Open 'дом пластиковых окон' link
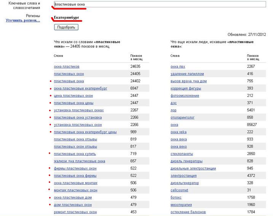The image size is (273, 216). (73, 205)
